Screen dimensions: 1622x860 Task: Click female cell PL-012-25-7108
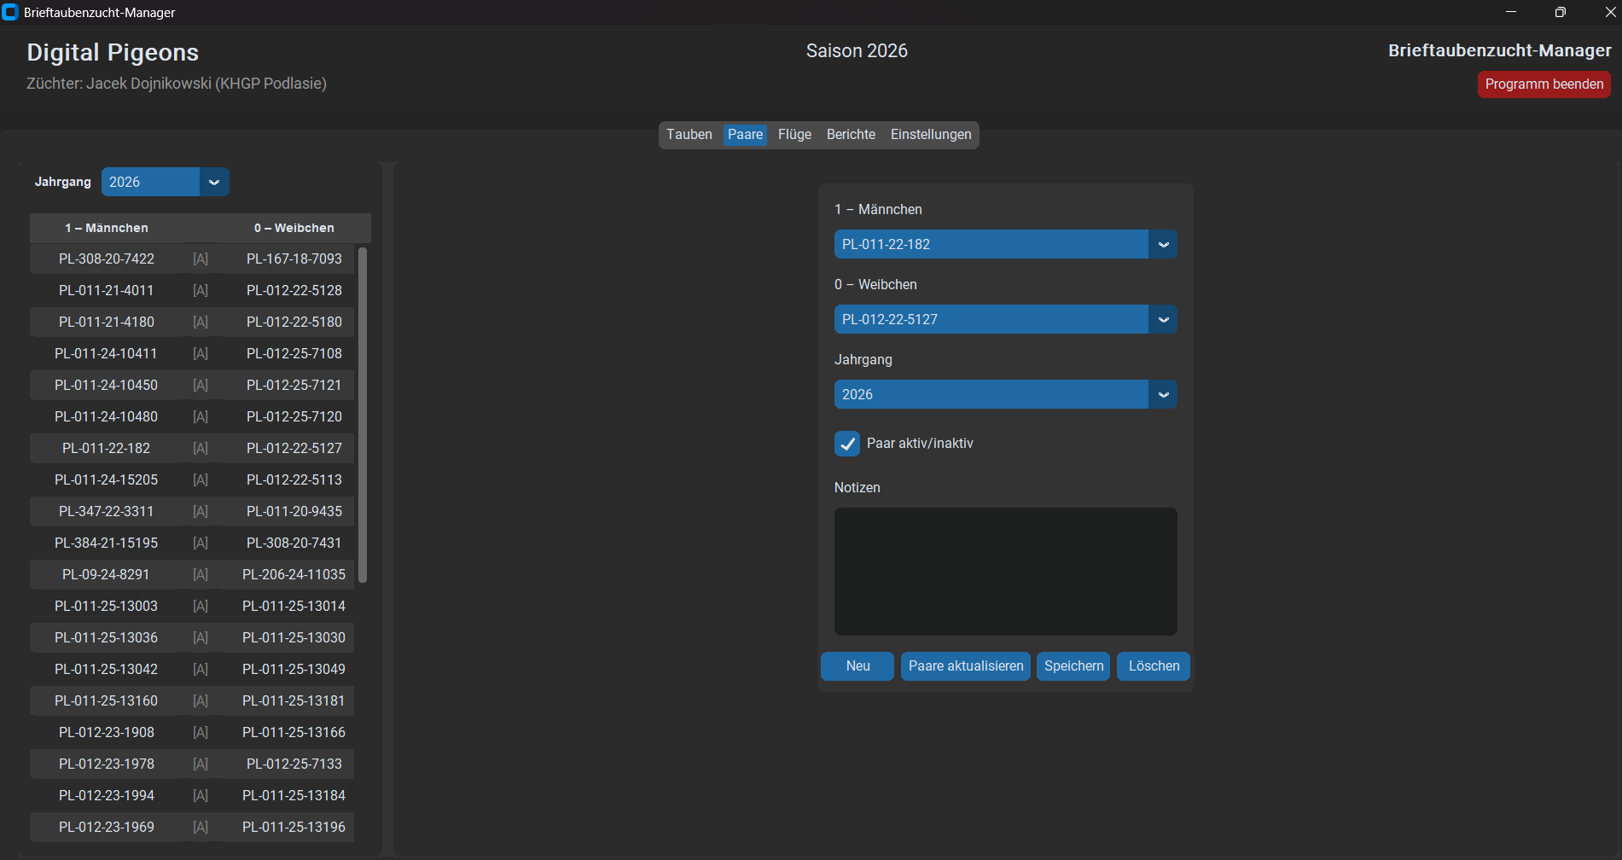(294, 353)
